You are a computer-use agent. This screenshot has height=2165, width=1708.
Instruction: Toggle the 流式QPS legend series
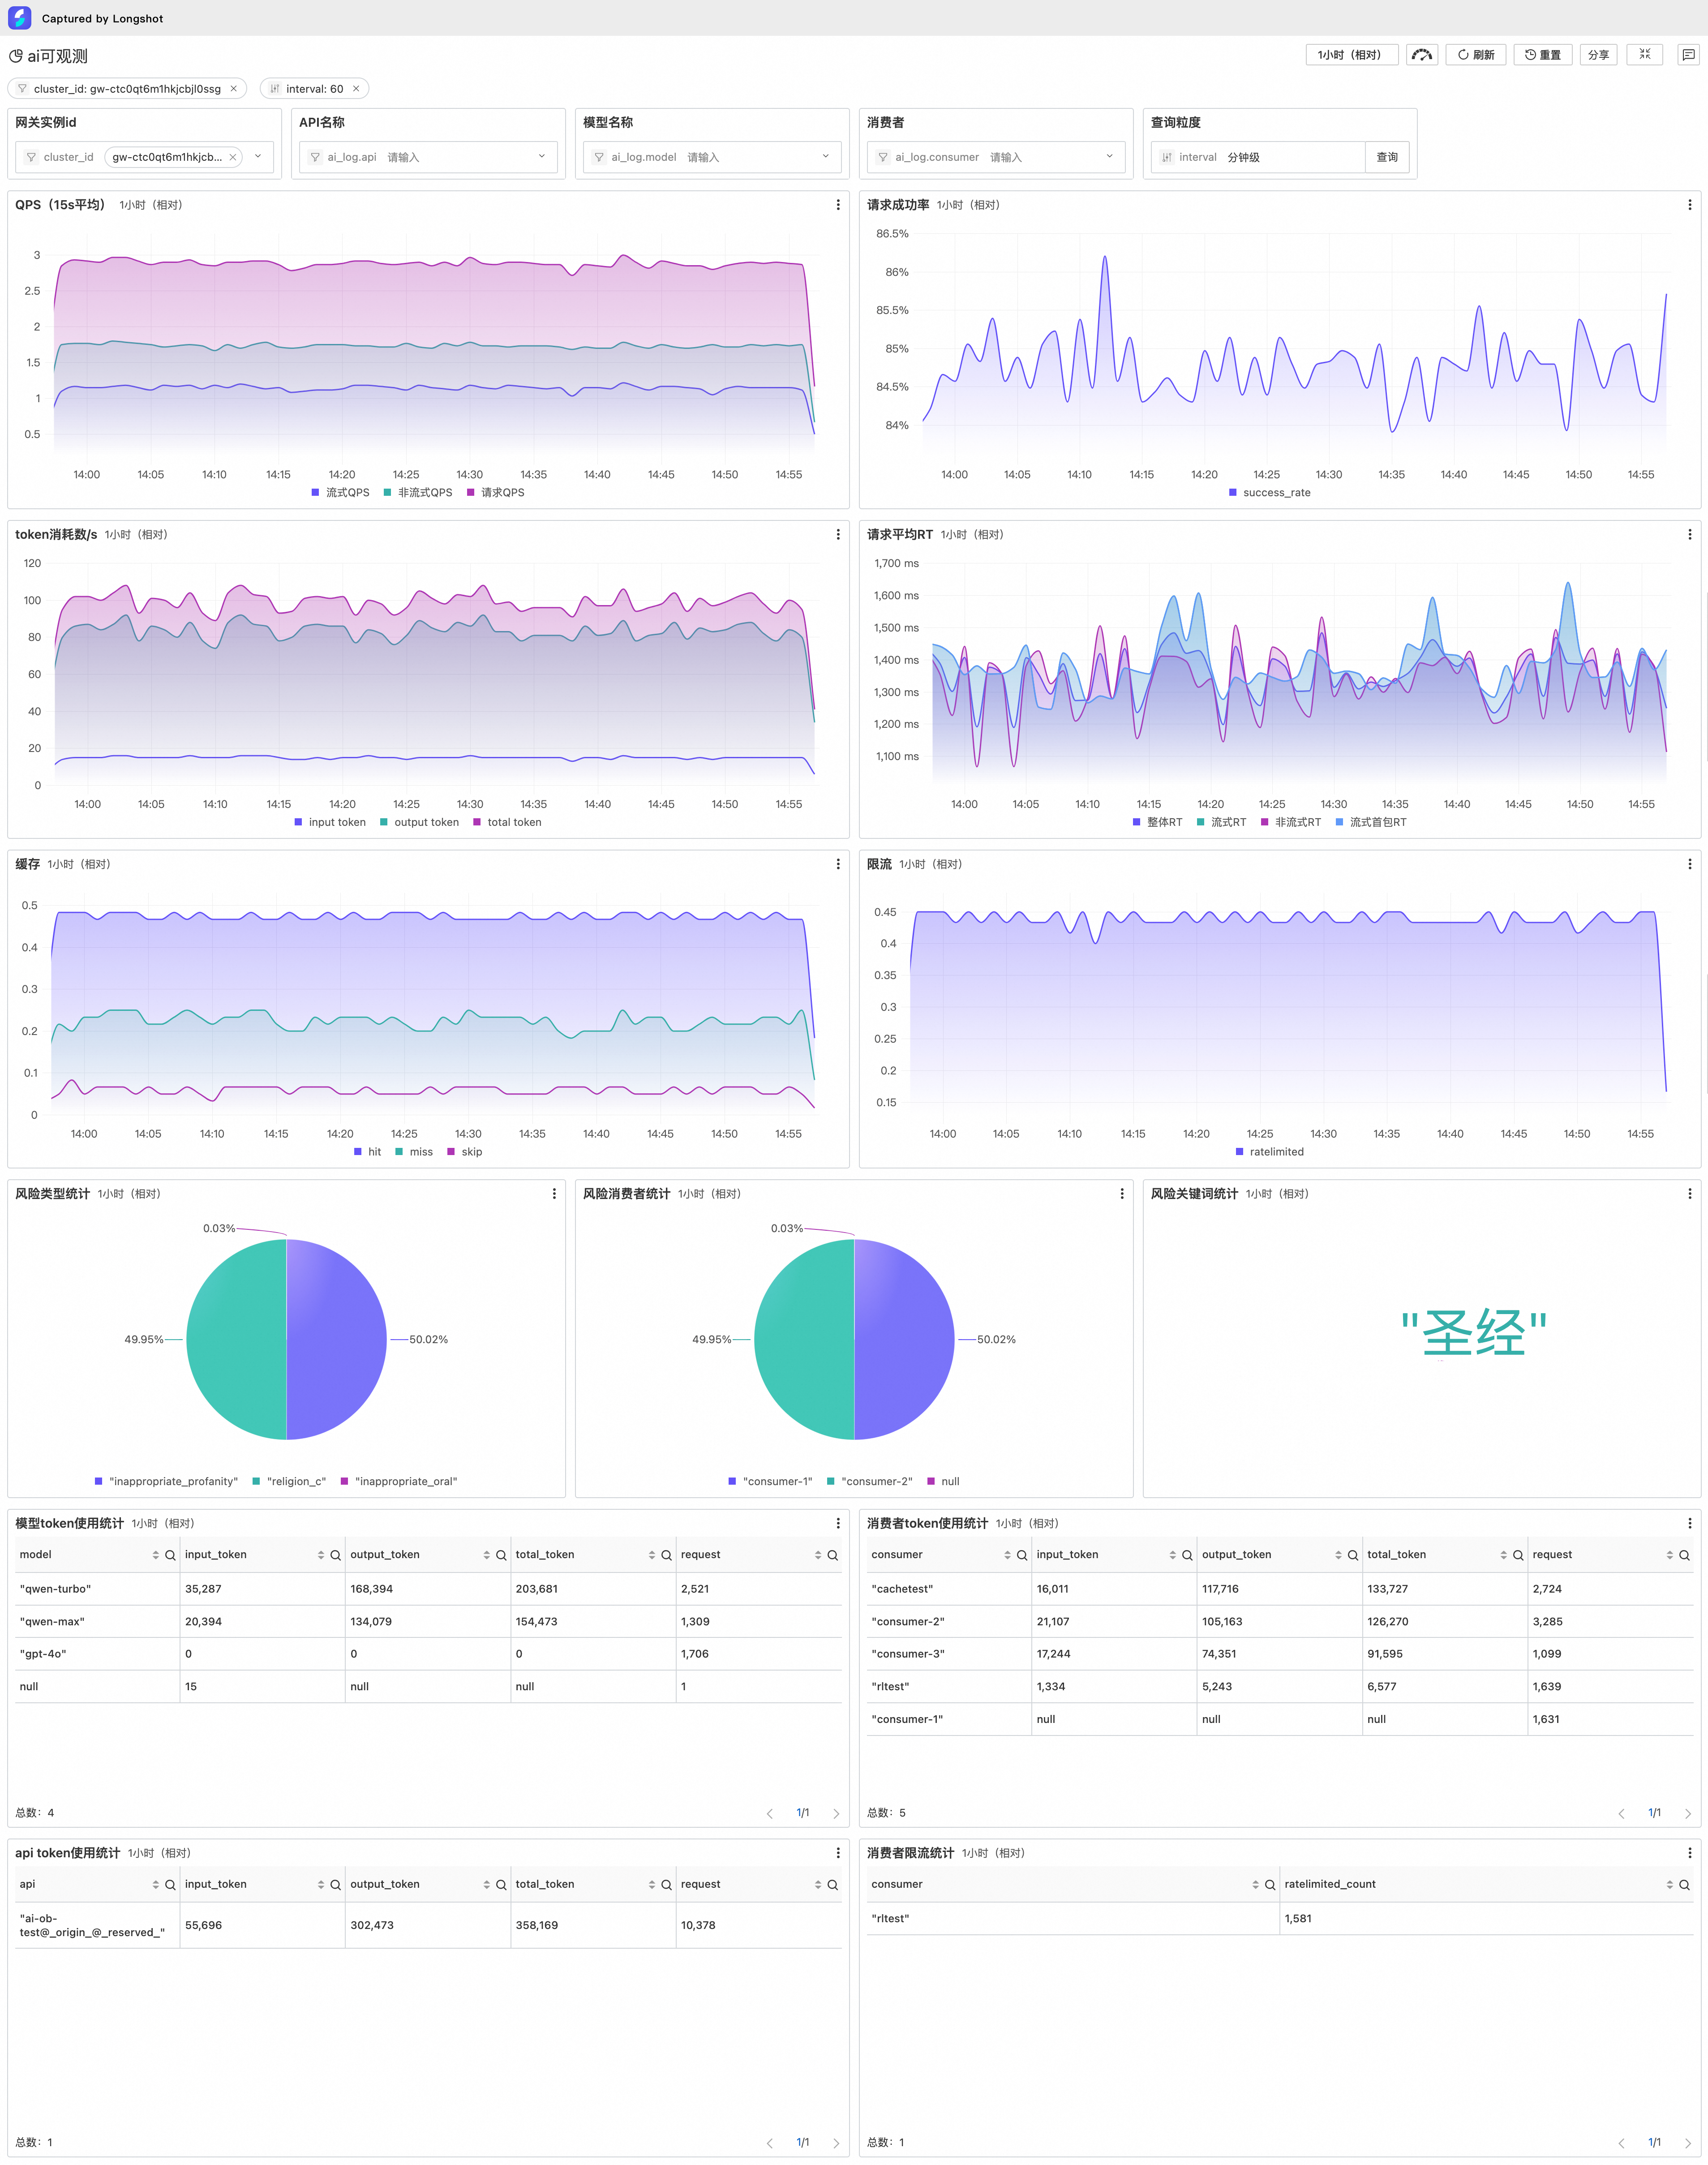pos(340,493)
